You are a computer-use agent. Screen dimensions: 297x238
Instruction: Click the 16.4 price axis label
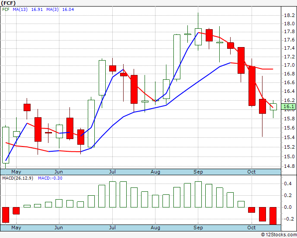click(x=289, y=91)
